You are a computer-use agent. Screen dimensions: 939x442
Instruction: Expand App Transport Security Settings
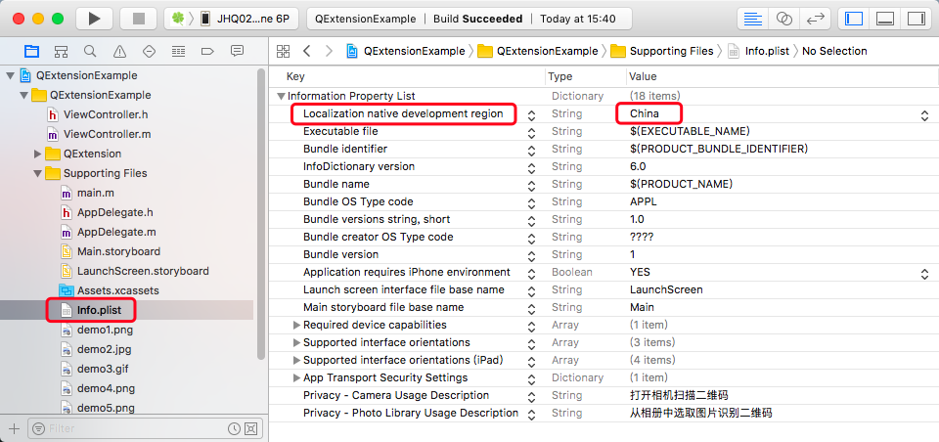(296, 377)
